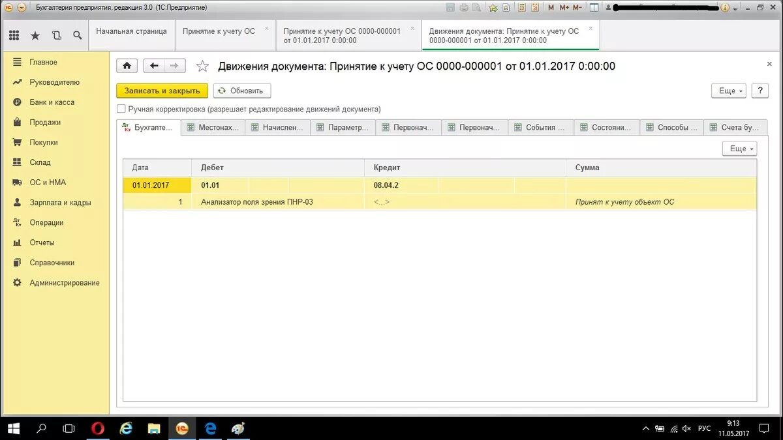The height and width of the screenshot is (440, 783).
Task: Click the Записать и закрыть button
Action: [x=162, y=91]
